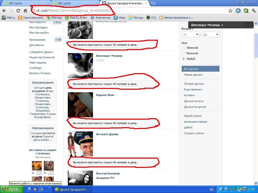
Task: Open the реальные кореша list
Action: pyautogui.click(x=196, y=122)
